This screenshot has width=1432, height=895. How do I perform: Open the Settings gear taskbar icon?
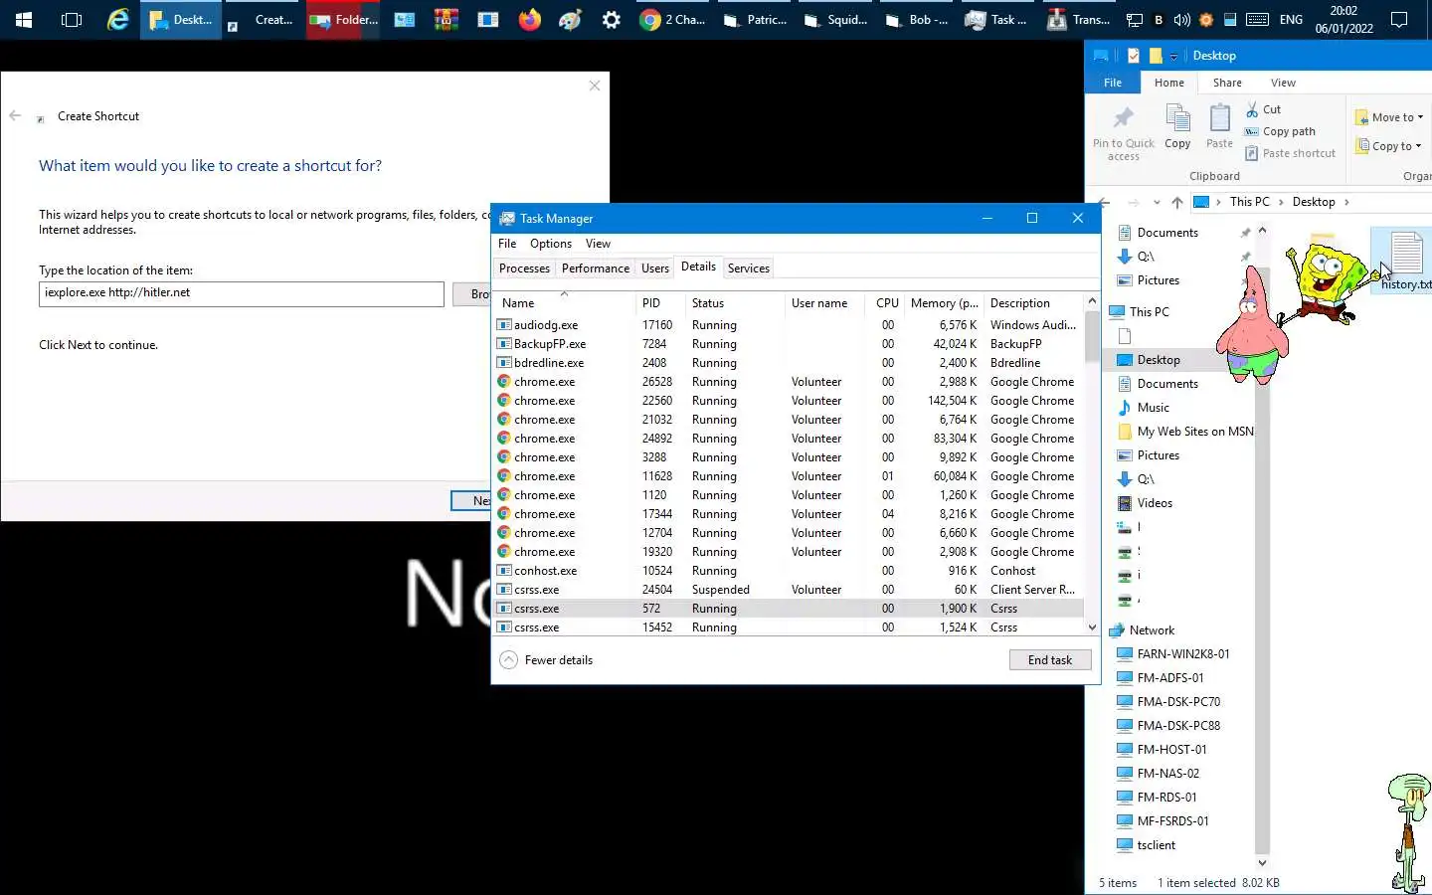click(x=612, y=20)
